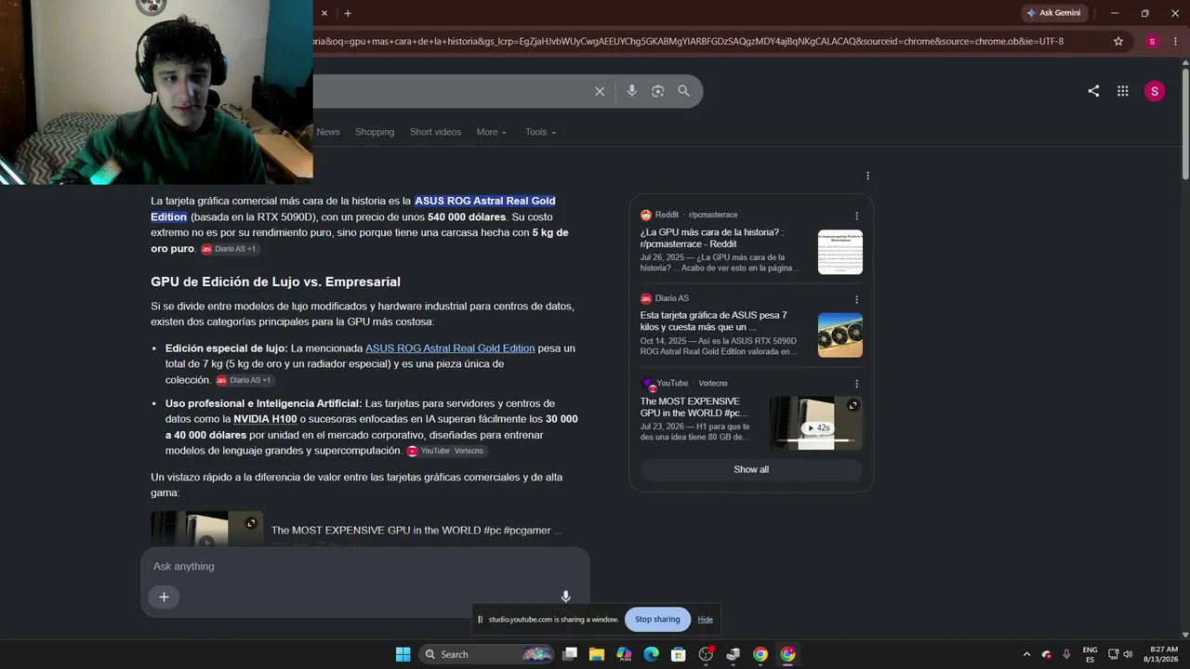1190x669 pixels.
Task: Click the Reddit result thumbnail
Action: pyautogui.click(x=840, y=252)
